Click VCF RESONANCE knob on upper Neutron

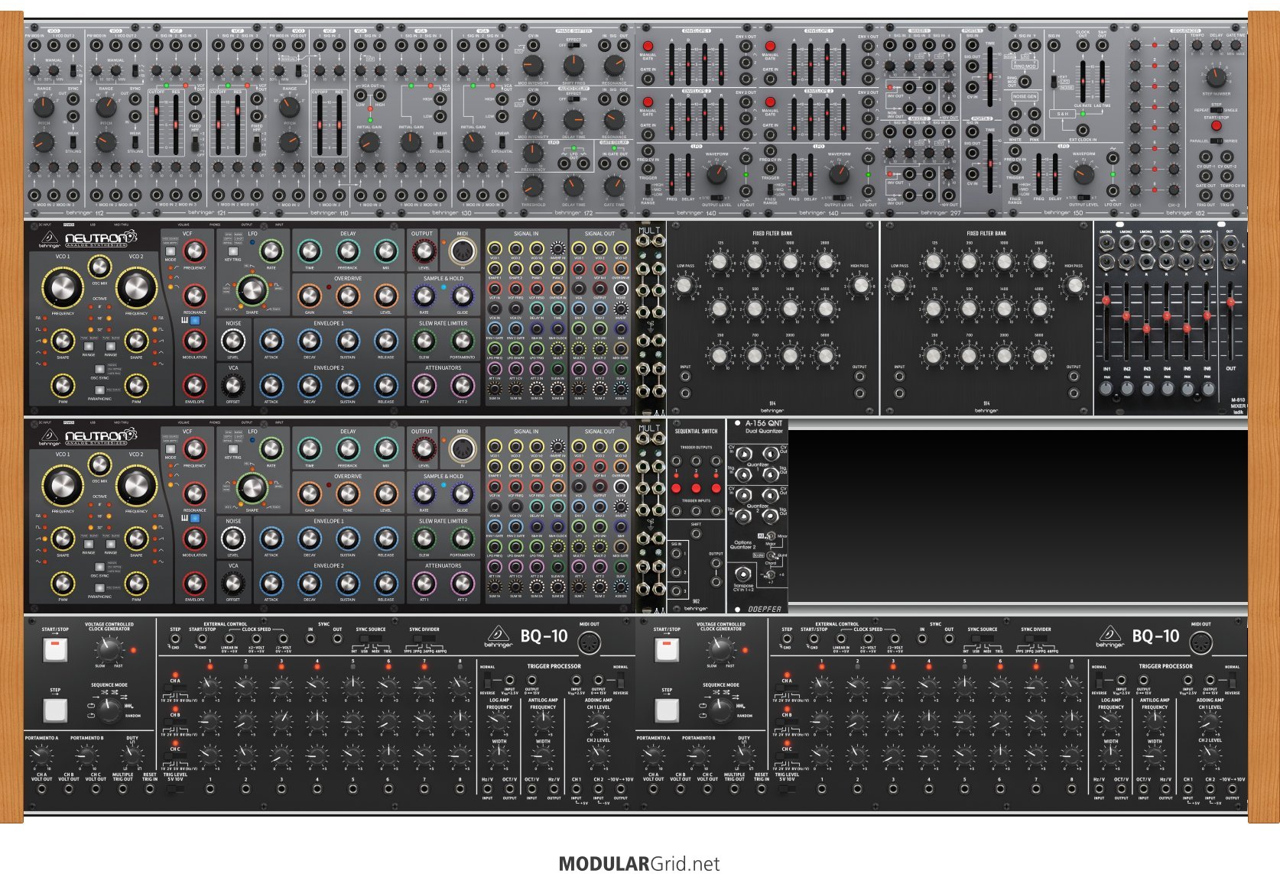tap(194, 296)
